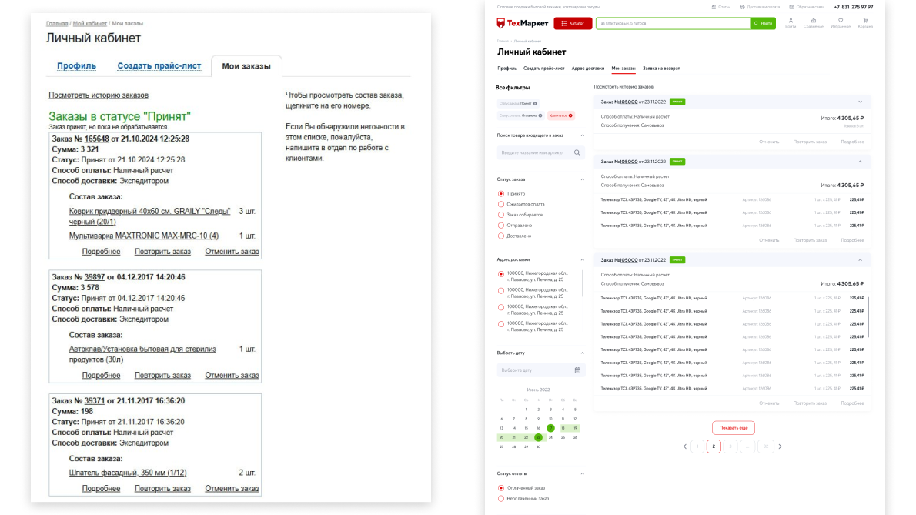Click magnifier icon in product search filter
916x515 pixels.
[577, 152]
